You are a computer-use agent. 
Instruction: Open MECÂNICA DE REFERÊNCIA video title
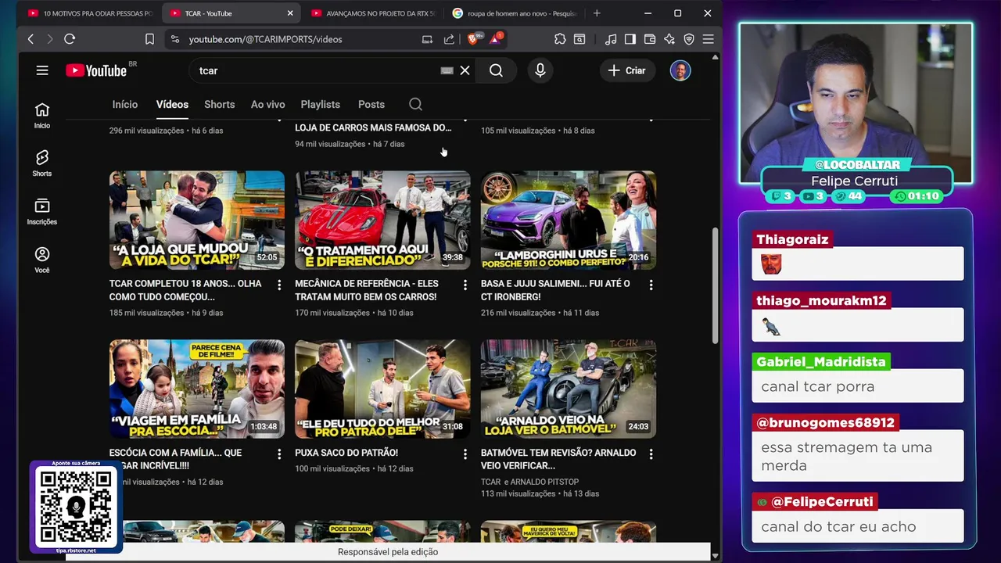367,290
